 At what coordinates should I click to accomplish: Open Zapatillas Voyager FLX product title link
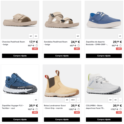(13, 107)
